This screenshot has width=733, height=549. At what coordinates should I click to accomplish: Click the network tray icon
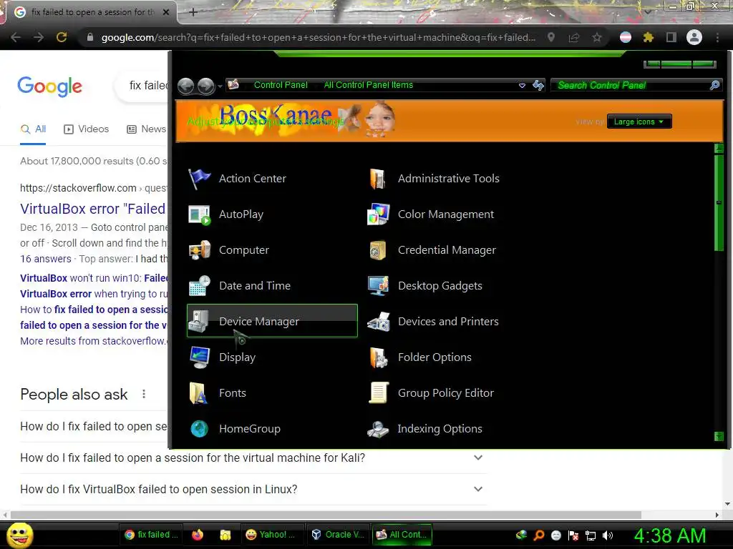point(591,535)
